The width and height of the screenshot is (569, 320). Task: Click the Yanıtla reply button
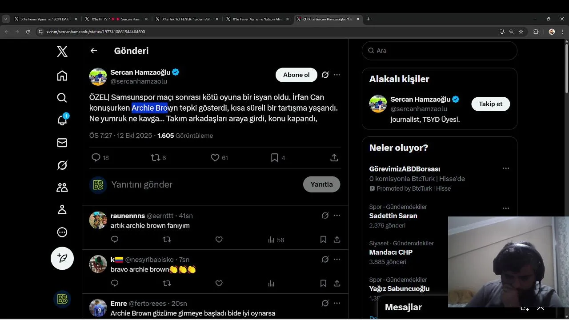pyautogui.click(x=321, y=184)
